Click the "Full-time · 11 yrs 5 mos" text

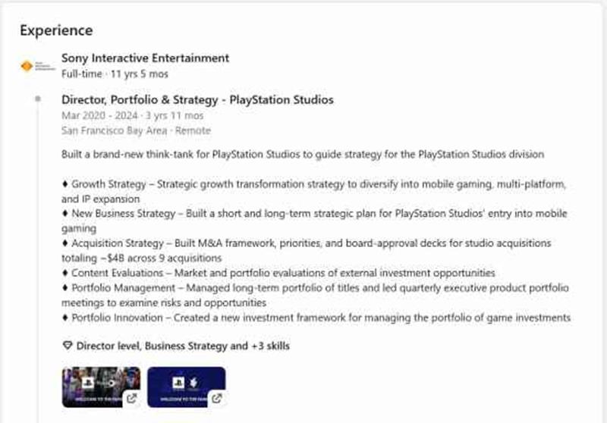[115, 74]
